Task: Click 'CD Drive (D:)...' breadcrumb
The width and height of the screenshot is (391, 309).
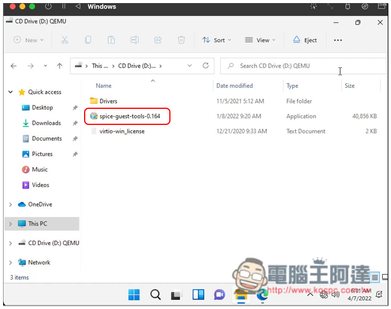Action: click(x=137, y=66)
